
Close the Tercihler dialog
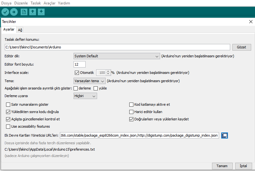(251, 22)
